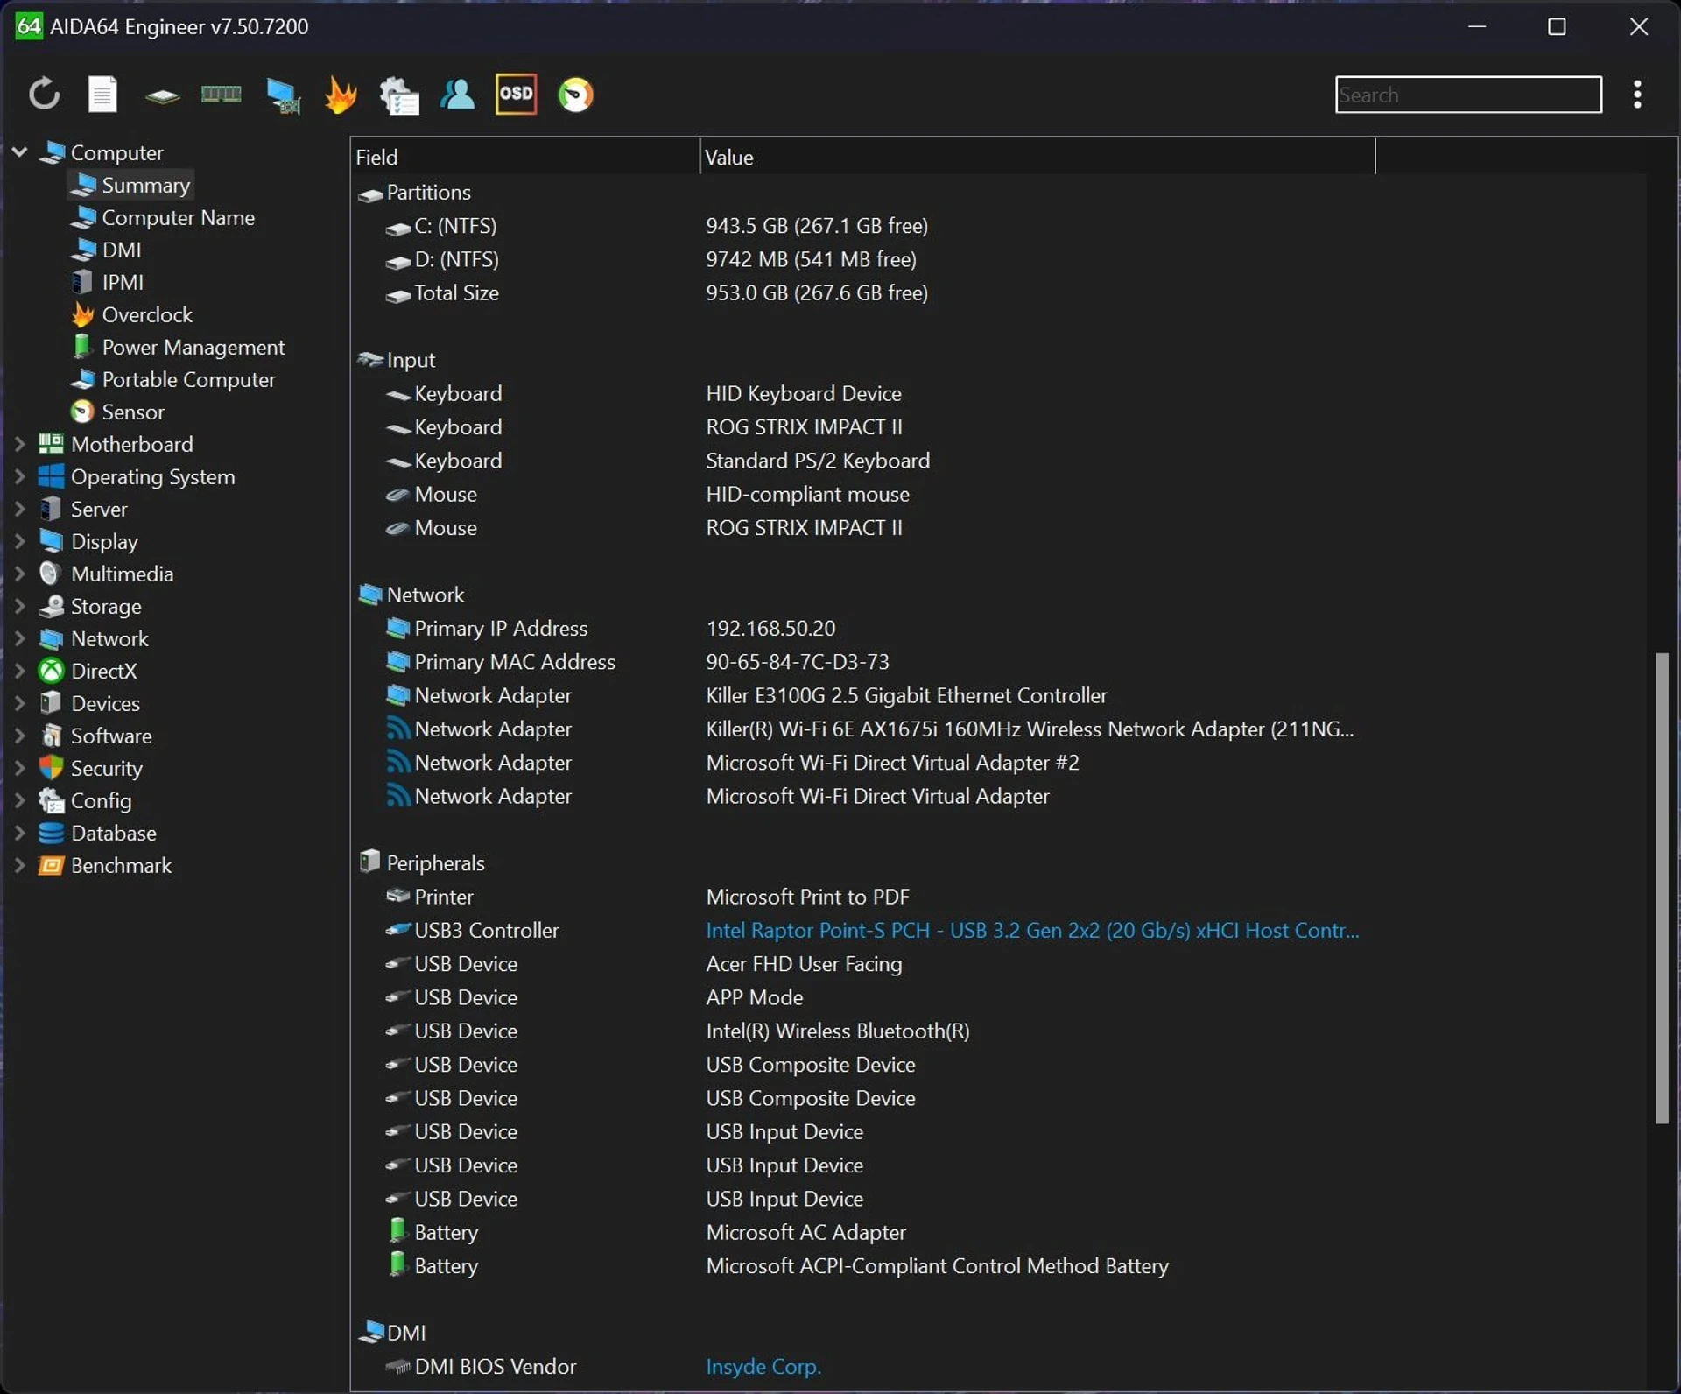This screenshot has height=1394, width=1681.
Task: Expand the Server tree node
Action: click(x=19, y=509)
